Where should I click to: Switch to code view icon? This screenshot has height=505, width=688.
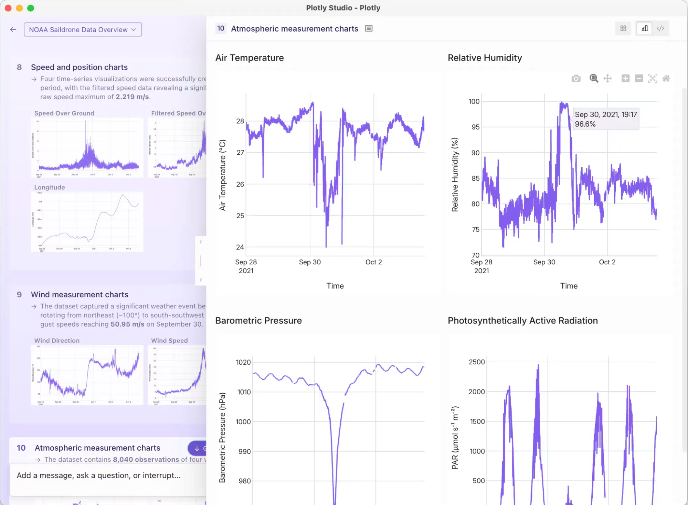click(x=660, y=29)
